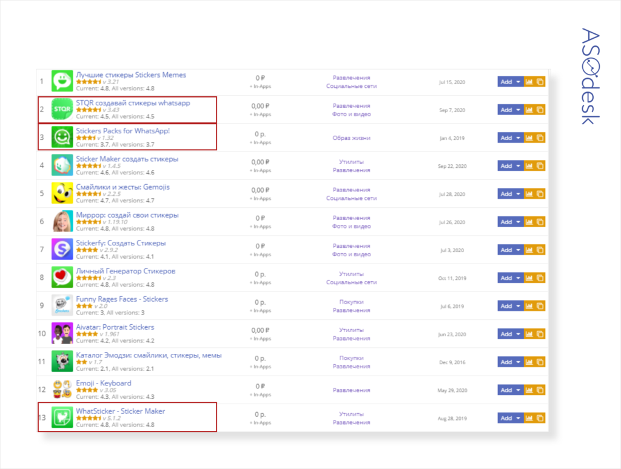The image size is (621, 469).
Task: Open Add dropdown in Gemojis row
Action: (511, 194)
